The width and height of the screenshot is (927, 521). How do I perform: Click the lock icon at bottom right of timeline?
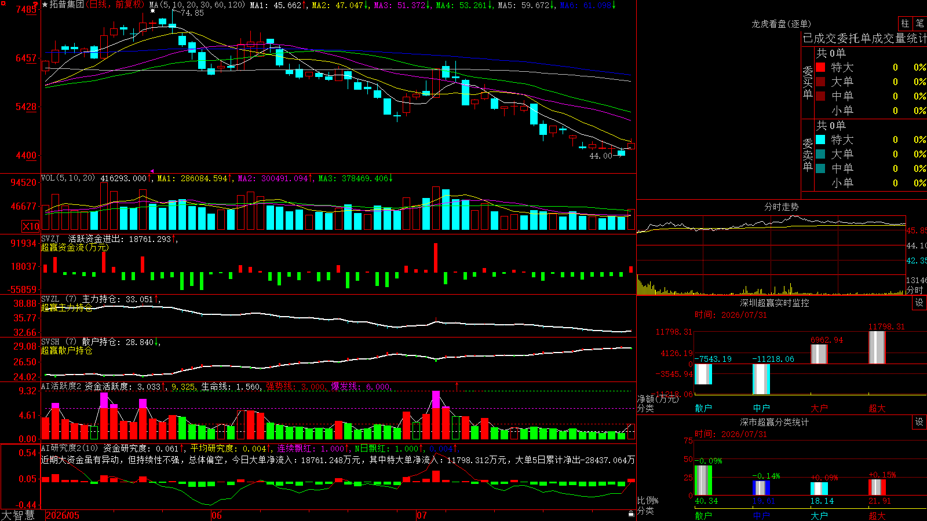coord(632,514)
